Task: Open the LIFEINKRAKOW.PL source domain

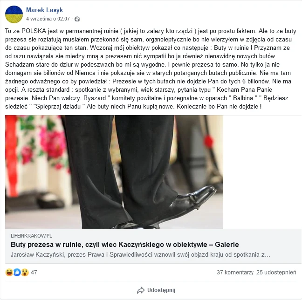Action: [31, 236]
